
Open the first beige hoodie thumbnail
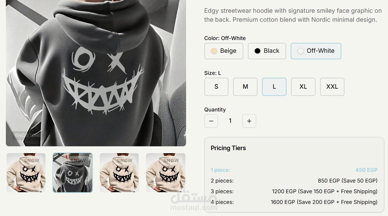point(26,173)
